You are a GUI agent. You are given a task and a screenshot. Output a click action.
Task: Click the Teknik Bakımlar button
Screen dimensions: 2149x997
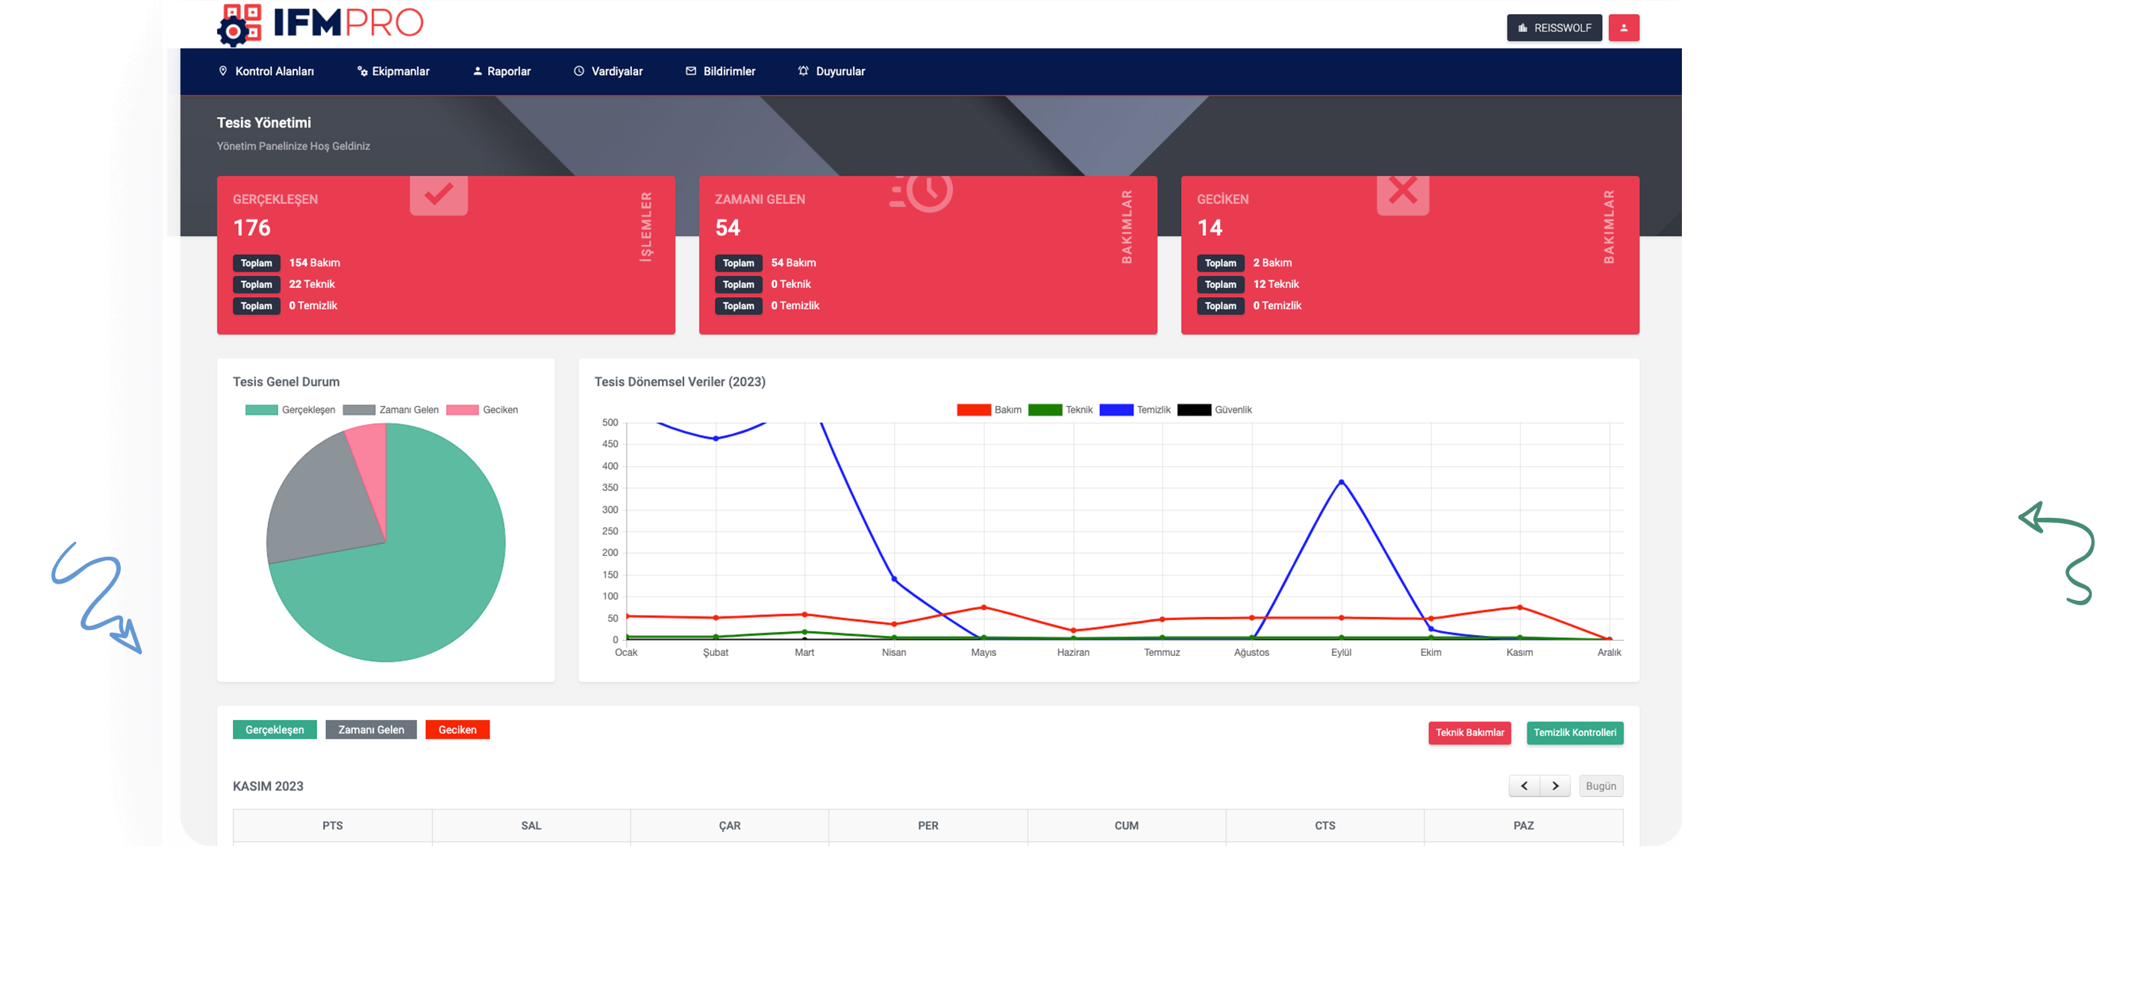click(1468, 733)
